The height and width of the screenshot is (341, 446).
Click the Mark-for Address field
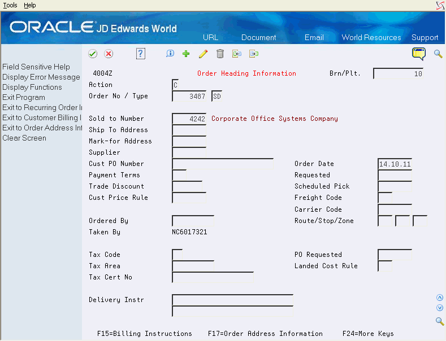click(x=189, y=141)
